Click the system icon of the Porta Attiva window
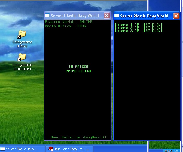Image resolution: width=183 pixels, height=152 pixels. click(47, 16)
